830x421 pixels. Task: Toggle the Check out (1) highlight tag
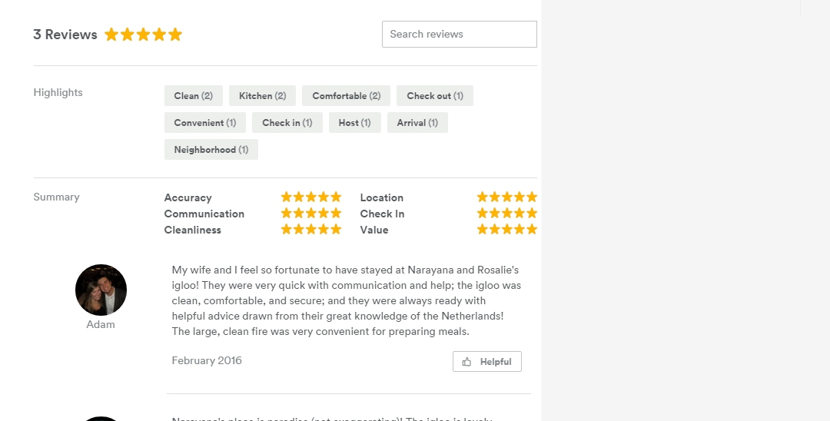click(434, 96)
